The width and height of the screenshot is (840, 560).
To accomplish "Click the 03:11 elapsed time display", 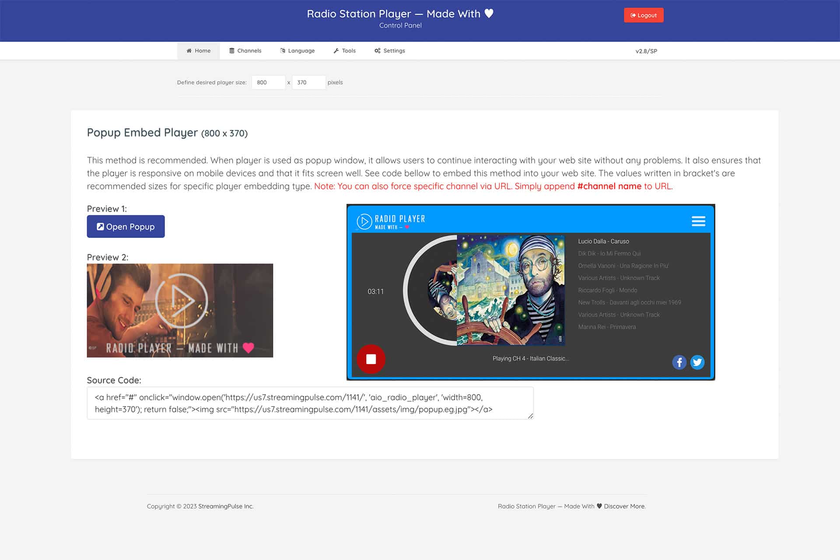I will coord(375,291).
